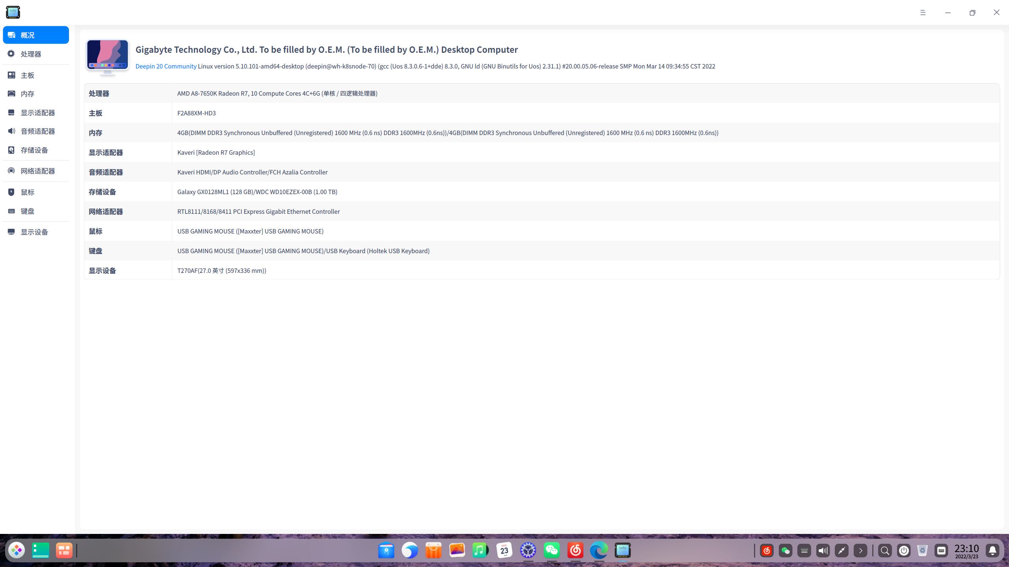Select 主板 (motherboard) in sidebar
This screenshot has height=567, width=1009.
(28, 75)
